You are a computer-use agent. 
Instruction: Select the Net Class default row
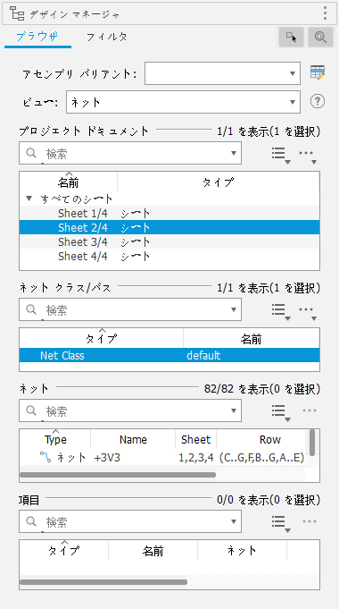pyautogui.click(x=169, y=355)
